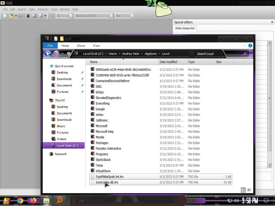Image resolution: width=275 pixels, height=206 pixels.
Task: Sort by the Date modified column header
Action: 172,62
